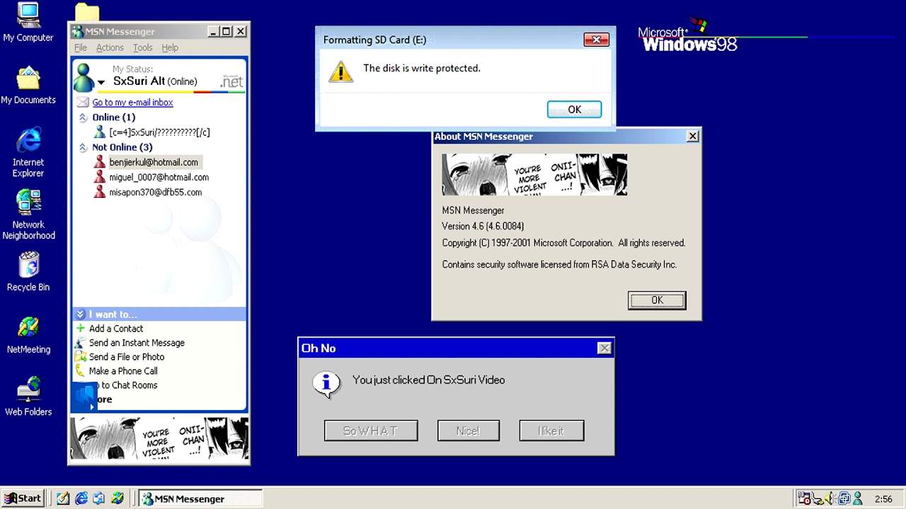Click MSN Messenger taskbar button
The height and width of the screenshot is (509, 906).
(200, 498)
